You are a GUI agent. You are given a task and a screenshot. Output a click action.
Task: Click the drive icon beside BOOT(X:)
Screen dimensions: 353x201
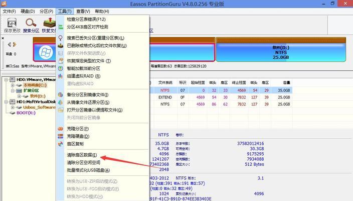click(13, 113)
